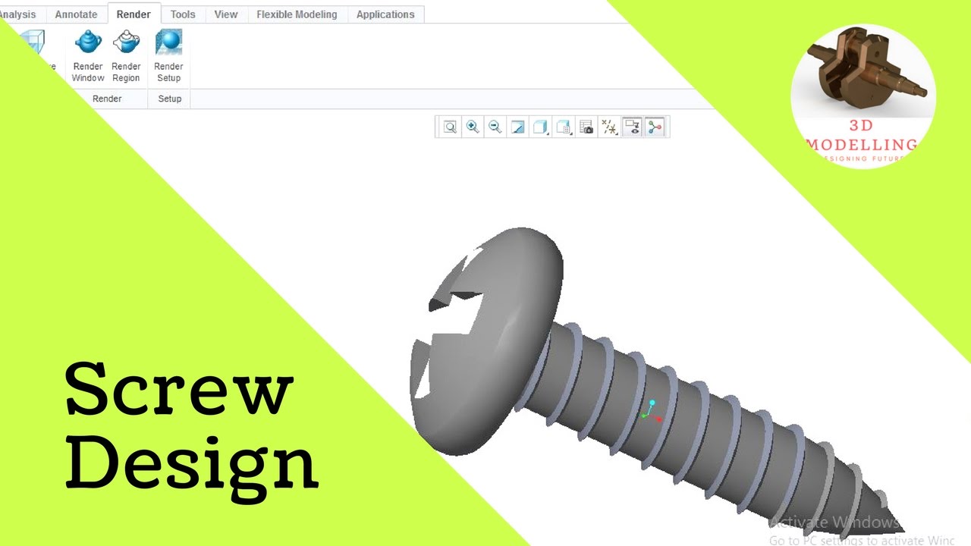Click the spin center axes on the screw

pyautogui.click(x=652, y=411)
